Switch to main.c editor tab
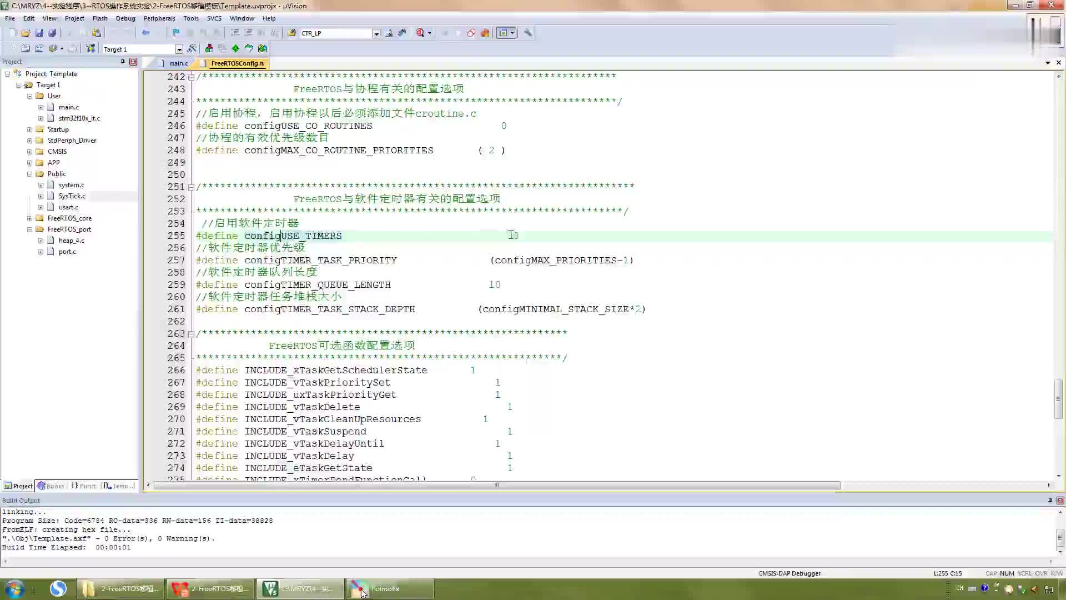 pyautogui.click(x=173, y=63)
